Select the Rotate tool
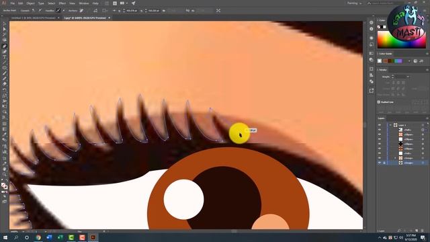The image size is (430, 242). click(x=5, y=90)
